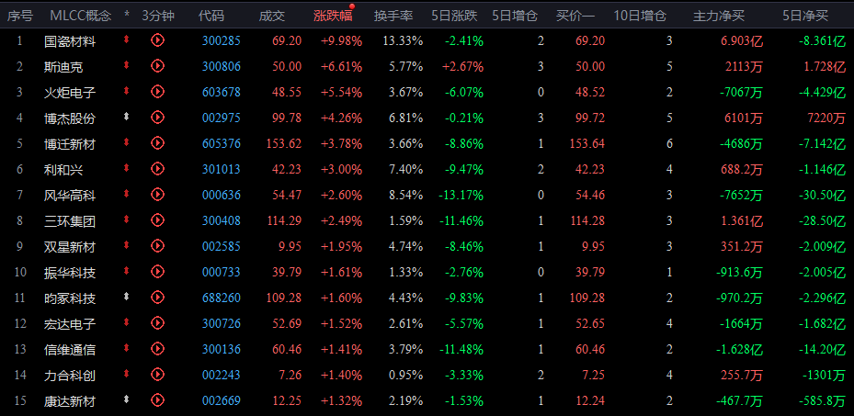The width and height of the screenshot is (854, 416).
Task: Click the 6.903亿 net buy value
Action: pyautogui.click(x=741, y=41)
